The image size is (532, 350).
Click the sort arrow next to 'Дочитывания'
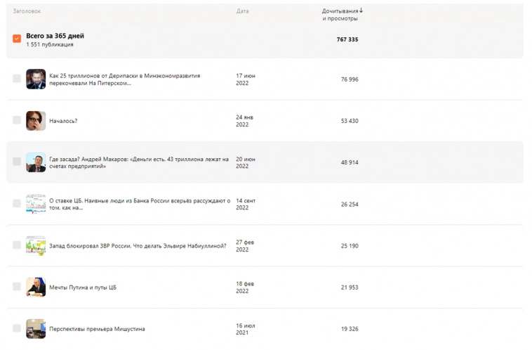[x=361, y=11]
